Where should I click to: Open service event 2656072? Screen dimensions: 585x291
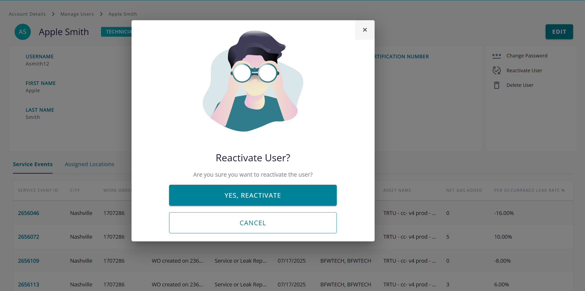click(29, 237)
